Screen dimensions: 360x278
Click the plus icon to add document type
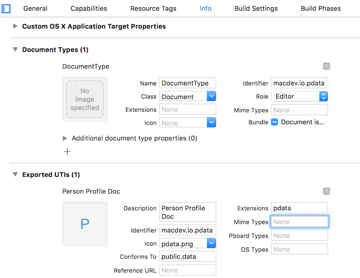tap(67, 152)
